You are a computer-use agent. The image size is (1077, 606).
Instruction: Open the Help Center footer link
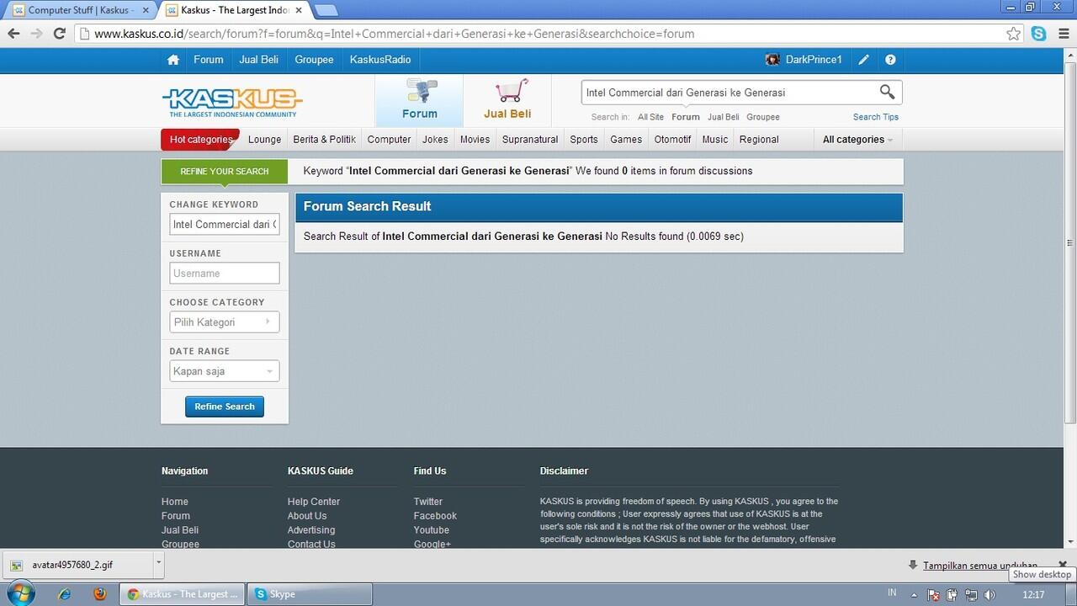314,502
